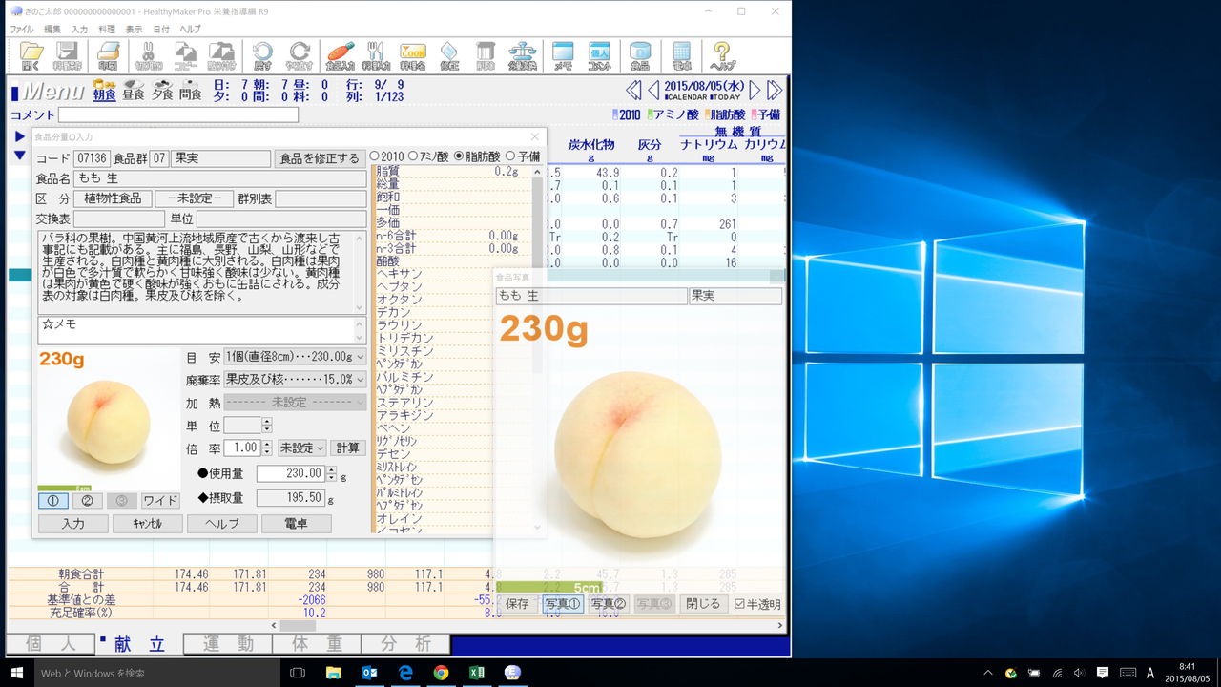Click the Food (食品) database toolbar icon
Screen dimensions: 1221x687
click(x=640, y=56)
